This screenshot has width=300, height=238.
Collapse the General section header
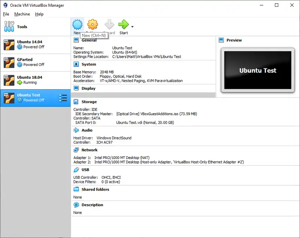(89, 40)
